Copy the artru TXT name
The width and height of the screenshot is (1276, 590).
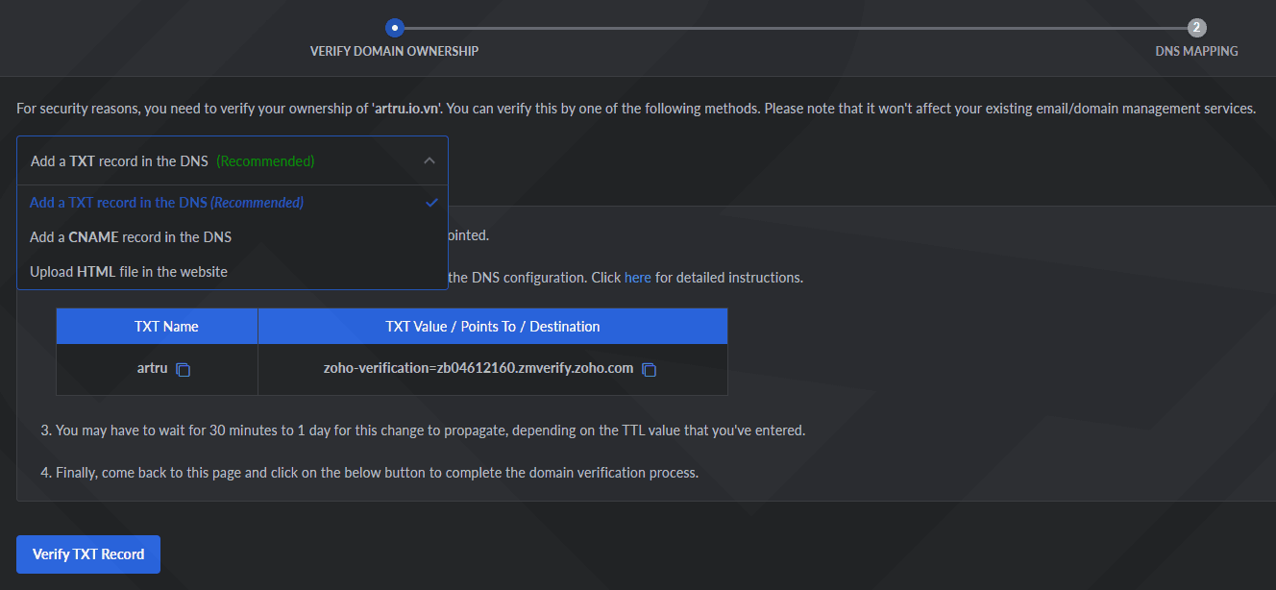[184, 370]
